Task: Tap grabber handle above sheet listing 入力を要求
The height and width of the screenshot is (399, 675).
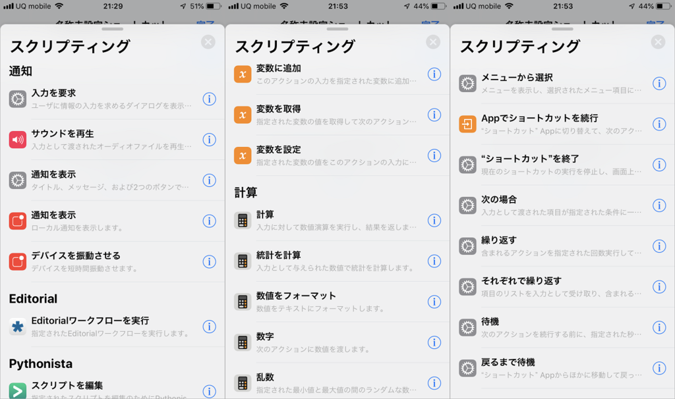Action: pos(112,29)
